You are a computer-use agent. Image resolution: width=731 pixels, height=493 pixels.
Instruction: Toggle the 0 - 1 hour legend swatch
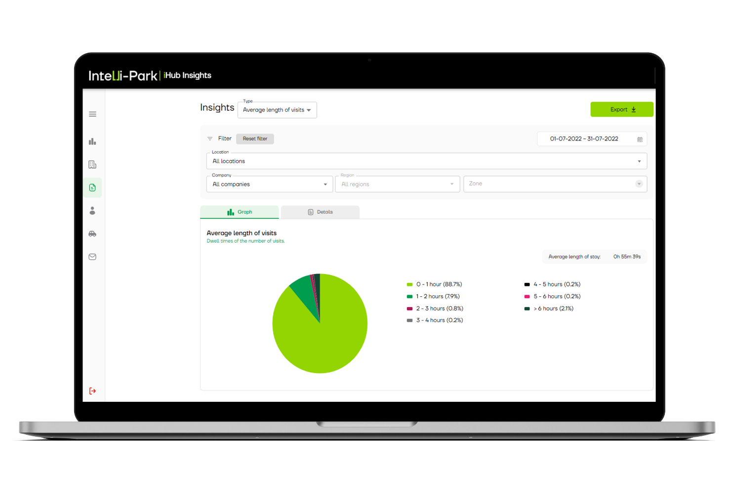(x=409, y=284)
